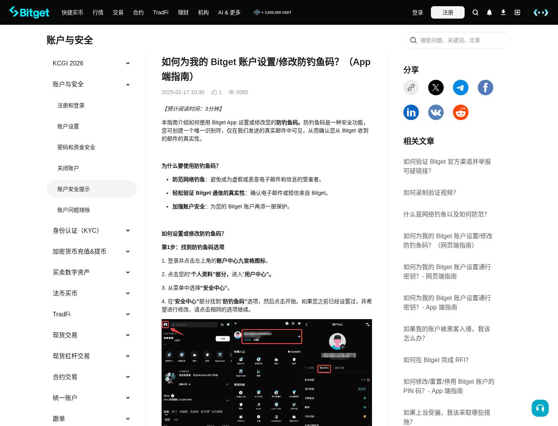Share the article on LinkedIn
The height and width of the screenshot is (426, 558).
411,112
